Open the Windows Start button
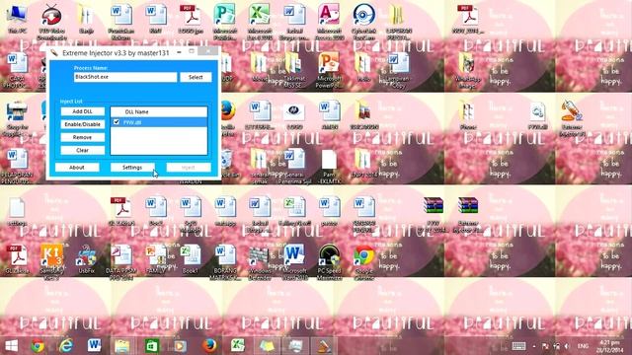 click(x=11, y=346)
